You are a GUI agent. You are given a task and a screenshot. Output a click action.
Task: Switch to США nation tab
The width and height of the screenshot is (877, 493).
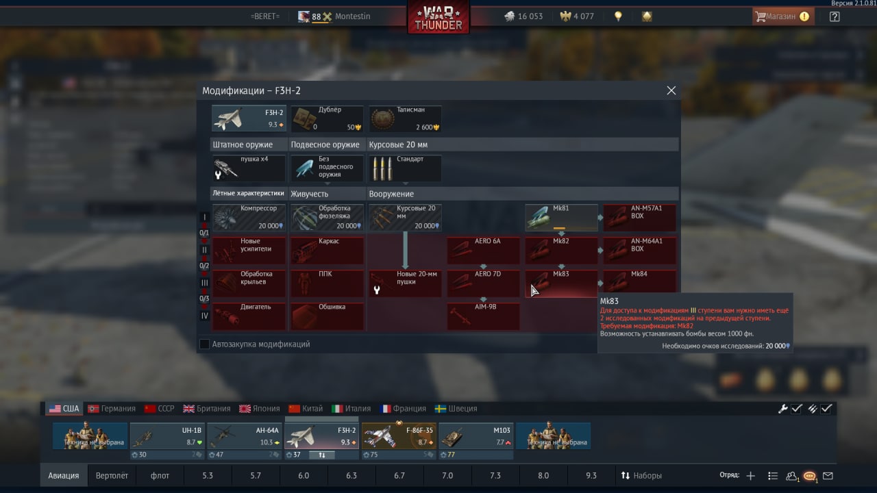(x=64, y=409)
